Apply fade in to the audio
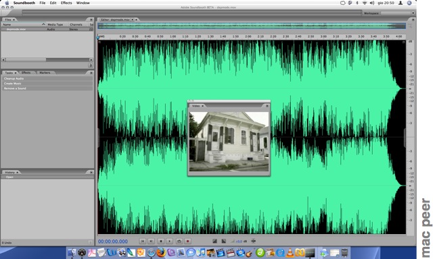Image resolution: width=433 pixels, height=259 pixels. click(214, 241)
